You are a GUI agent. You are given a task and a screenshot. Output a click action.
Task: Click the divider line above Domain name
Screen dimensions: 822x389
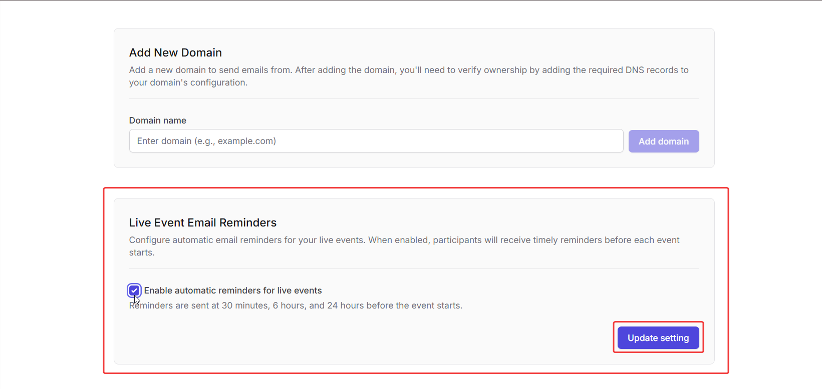414,99
